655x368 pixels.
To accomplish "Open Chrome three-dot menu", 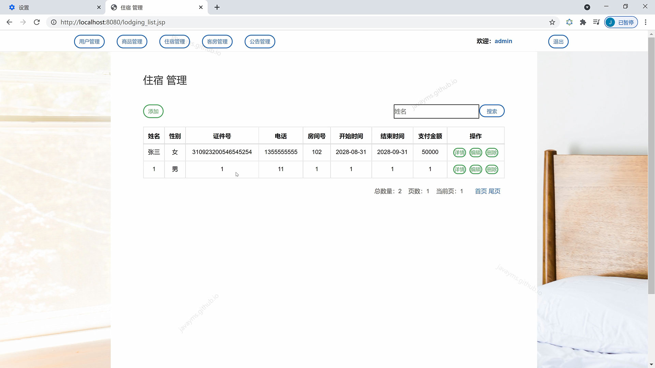I will 645,22.
